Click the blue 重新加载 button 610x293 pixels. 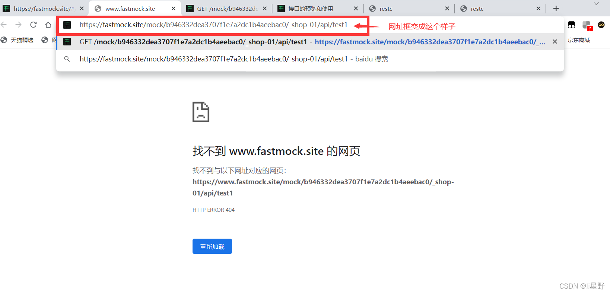212,246
